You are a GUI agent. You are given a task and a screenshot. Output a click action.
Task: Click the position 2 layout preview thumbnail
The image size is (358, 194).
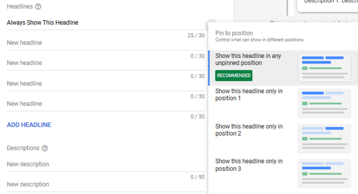324,138
